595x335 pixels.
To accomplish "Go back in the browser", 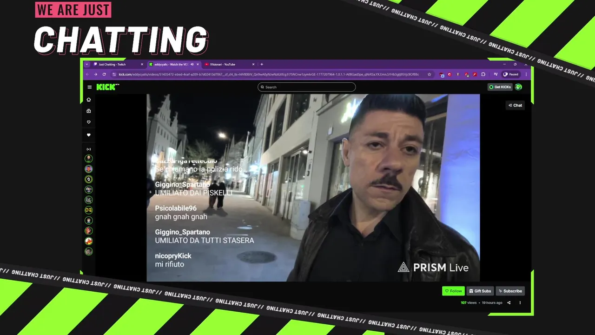I will [87, 74].
